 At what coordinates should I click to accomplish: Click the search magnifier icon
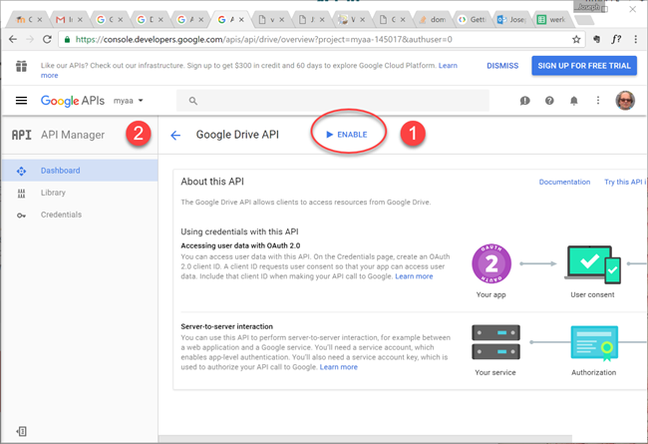(193, 101)
